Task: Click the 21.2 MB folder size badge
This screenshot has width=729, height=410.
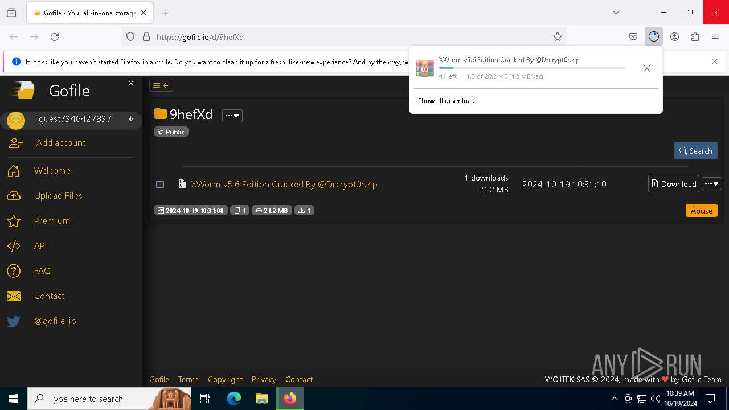Action: [x=272, y=211]
